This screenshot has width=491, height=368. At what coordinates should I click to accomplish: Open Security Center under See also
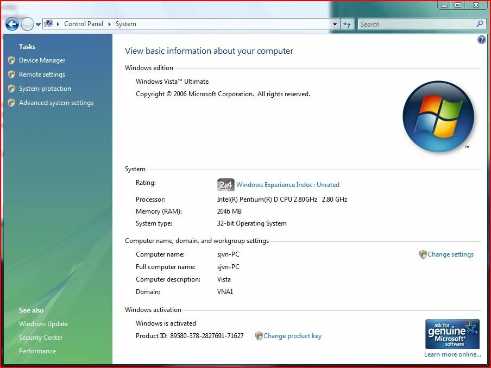tap(41, 337)
